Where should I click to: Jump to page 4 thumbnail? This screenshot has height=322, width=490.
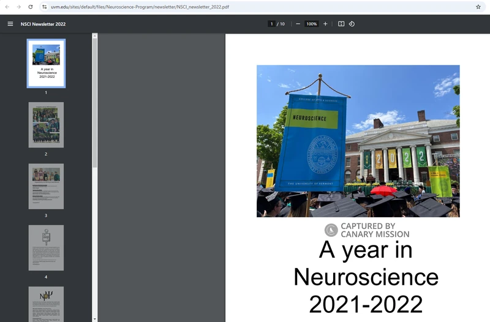click(47, 248)
